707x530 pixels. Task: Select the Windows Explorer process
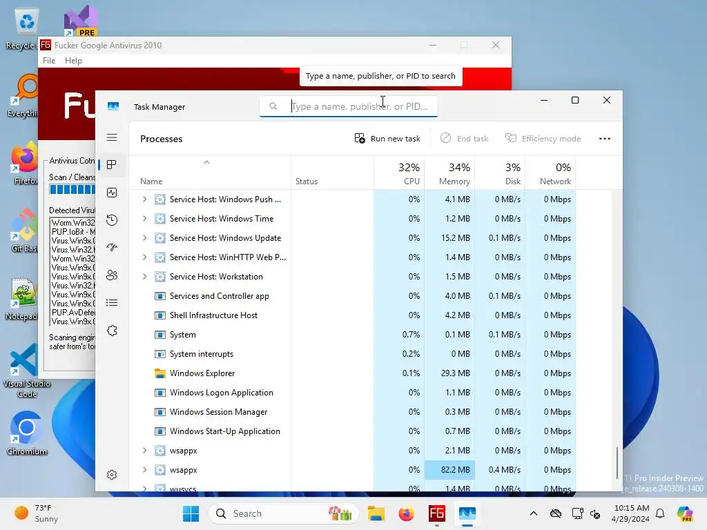coord(353,373)
